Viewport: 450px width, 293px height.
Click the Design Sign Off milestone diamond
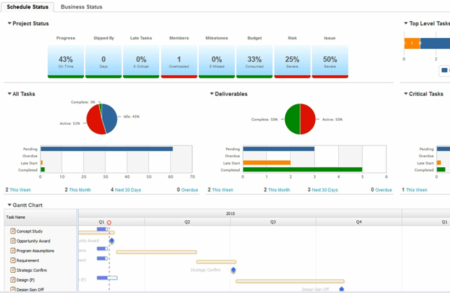[342, 289]
